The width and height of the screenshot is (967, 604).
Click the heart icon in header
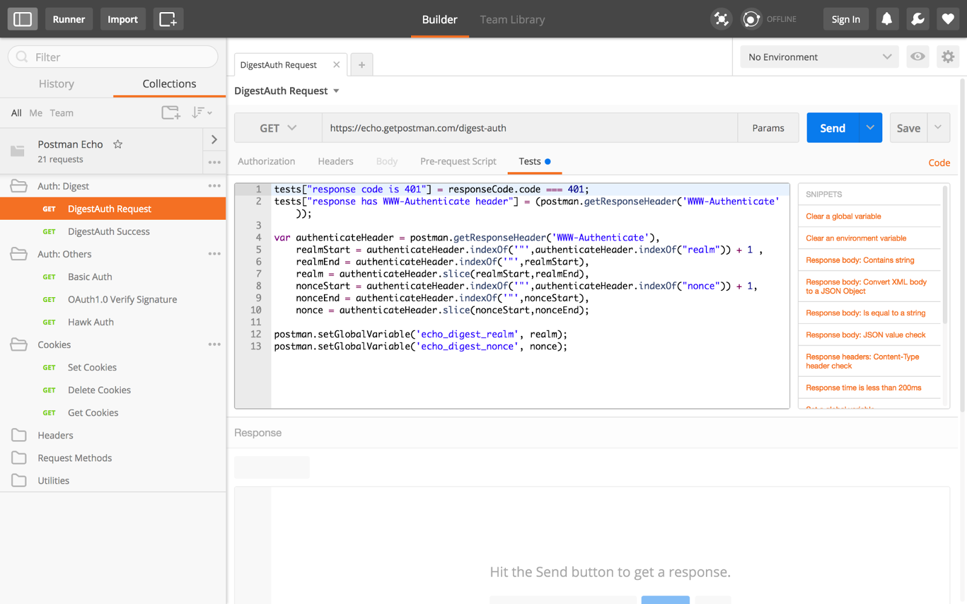point(948,19)
